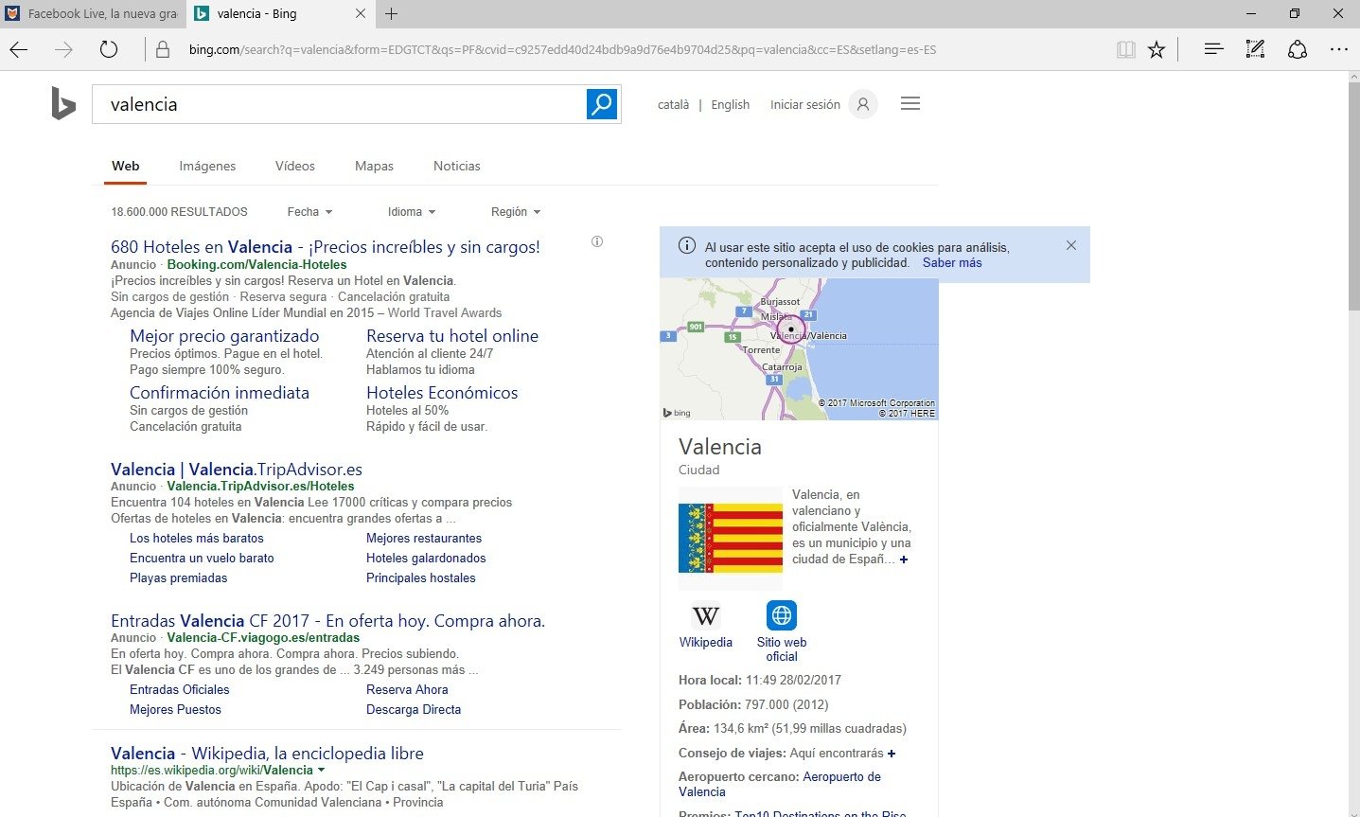Open the Edge Hub icon
The width and height of the screenshot is (1360, 817).
(x=1213, y=49)
